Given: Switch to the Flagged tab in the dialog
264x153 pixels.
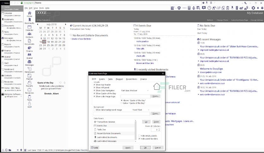Looking at the screenshot, I should [x=119, y=79].
